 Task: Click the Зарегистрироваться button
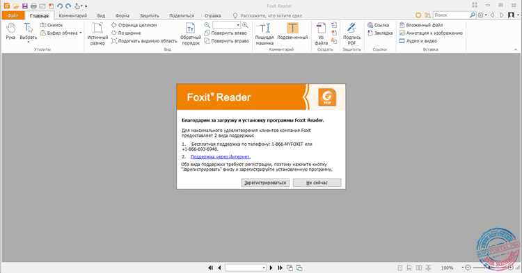[265, 183]
